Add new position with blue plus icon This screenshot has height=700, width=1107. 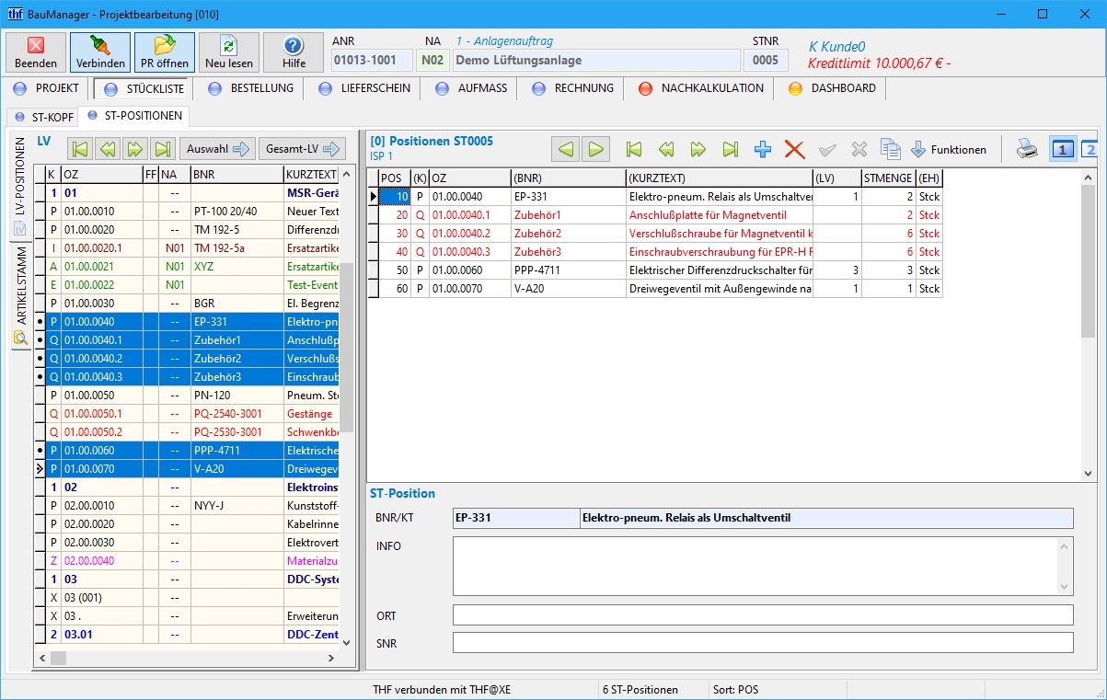click(763, 150)
